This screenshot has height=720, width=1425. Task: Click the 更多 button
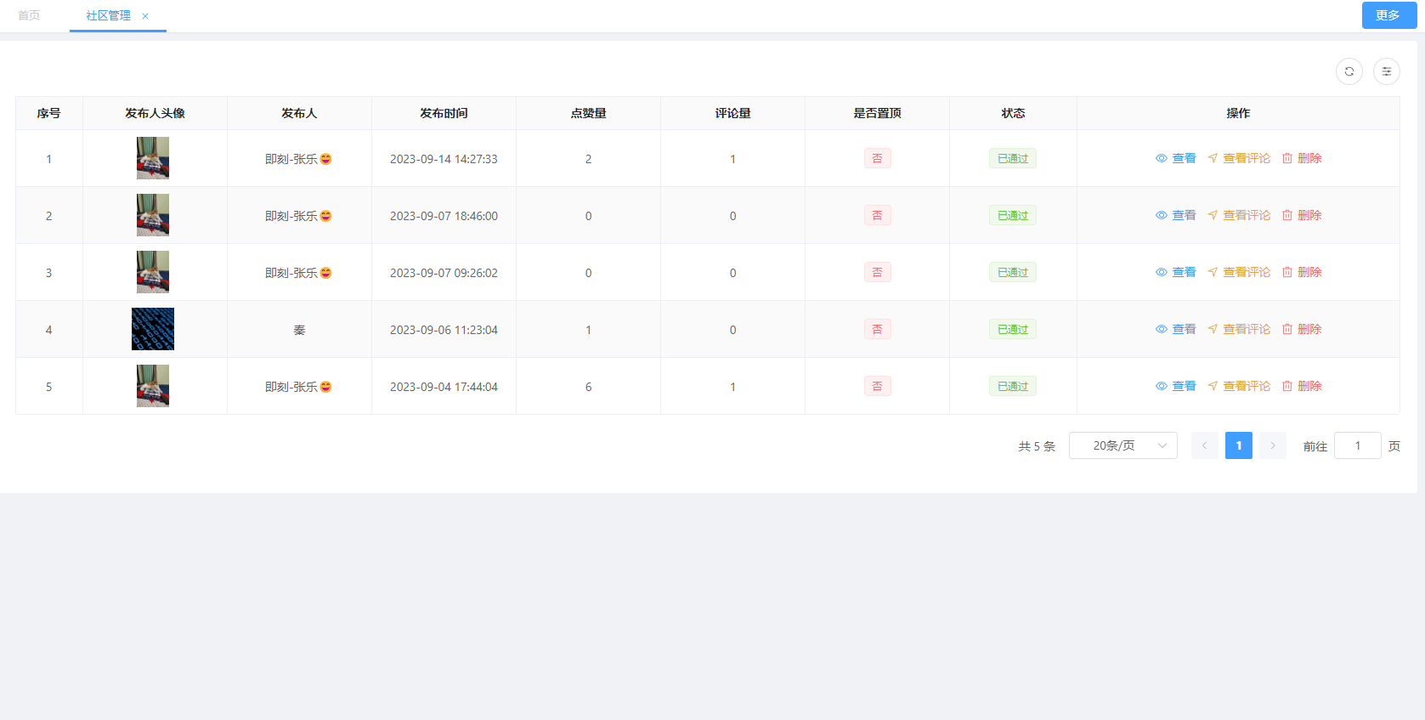tap(1388, 15)
